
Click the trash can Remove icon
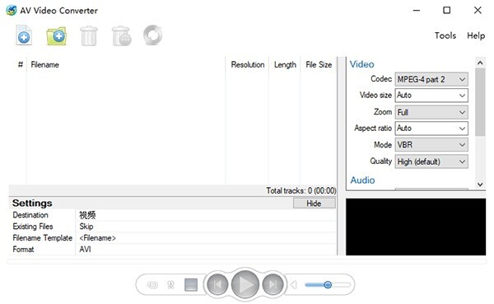click(89, 36)
